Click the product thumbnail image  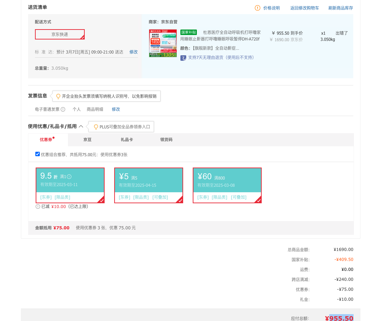[x=163, y=44]
